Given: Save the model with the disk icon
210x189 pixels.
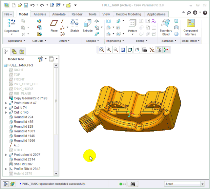Looking at the screenshot, I should tap(26, 5).
